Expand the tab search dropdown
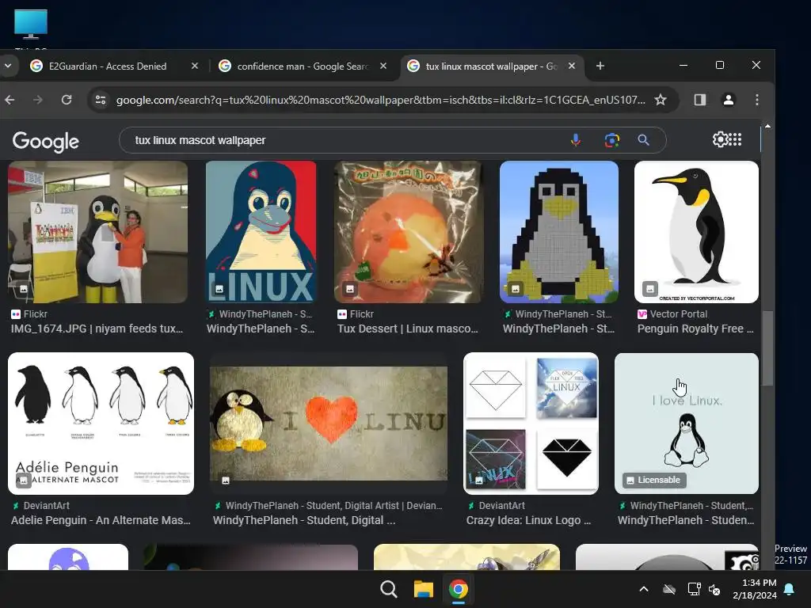 [8, 66]
